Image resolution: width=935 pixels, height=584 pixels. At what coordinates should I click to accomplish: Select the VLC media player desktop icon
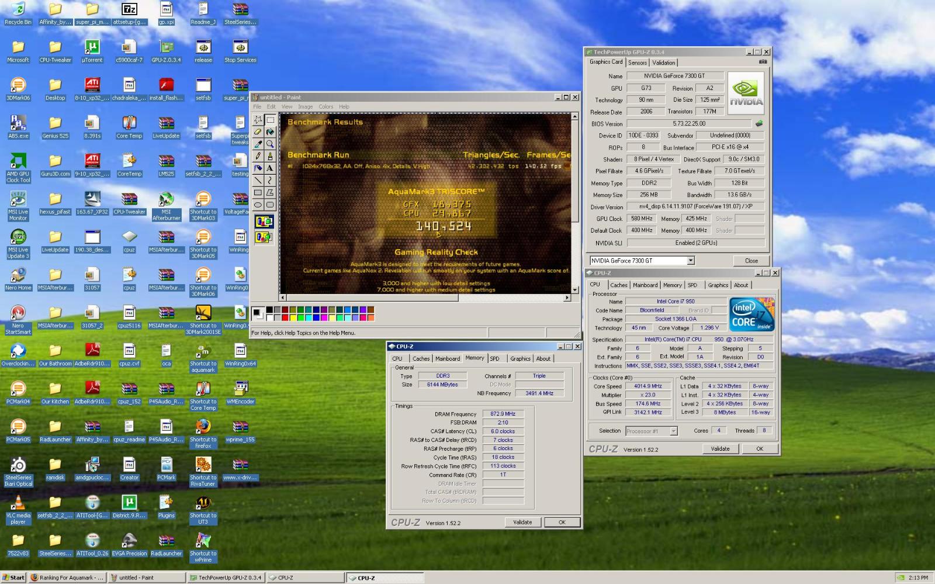(x=18, y=510)
